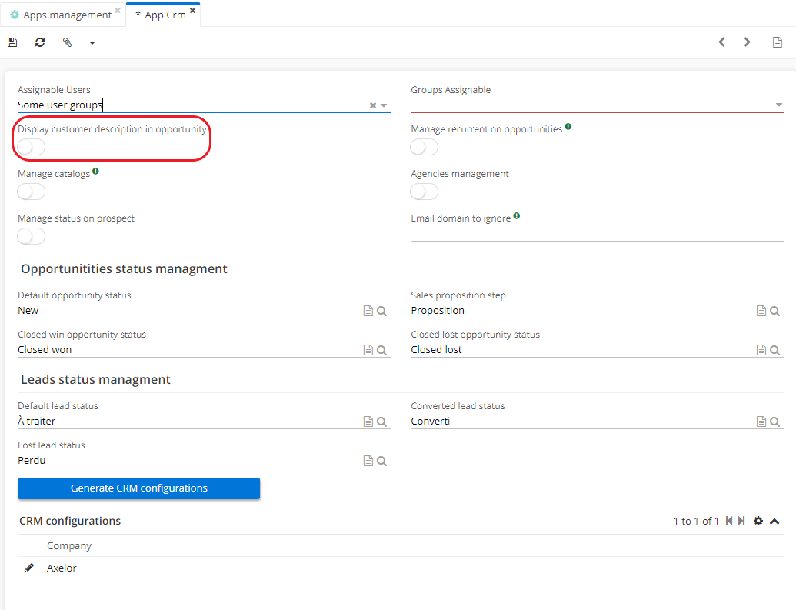This screenshot has height=610, width=796.
Task: Toggle Manage catalogs switch
Action: click(32, 192)
